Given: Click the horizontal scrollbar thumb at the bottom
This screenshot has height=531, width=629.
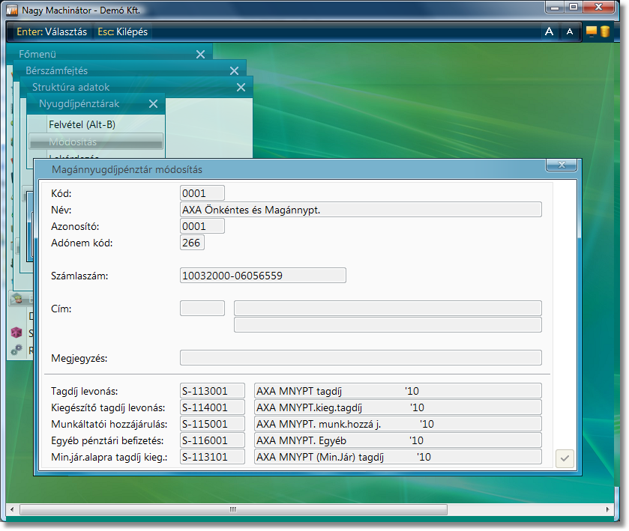Looking at the screenshot, I should [232, 509].
